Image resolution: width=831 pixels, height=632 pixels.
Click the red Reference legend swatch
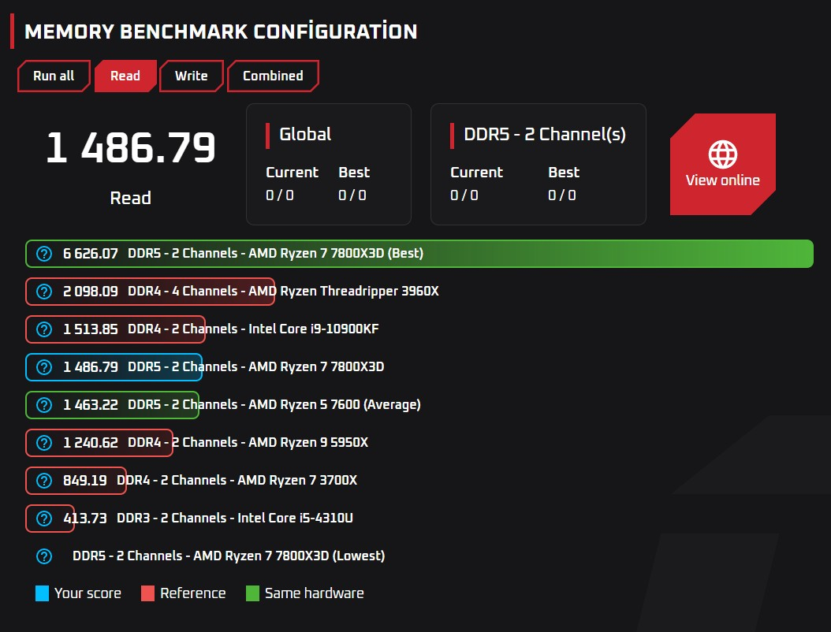[148, 593]
